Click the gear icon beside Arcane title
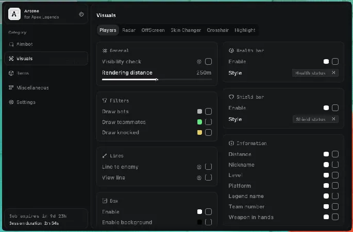 point(81,14)
